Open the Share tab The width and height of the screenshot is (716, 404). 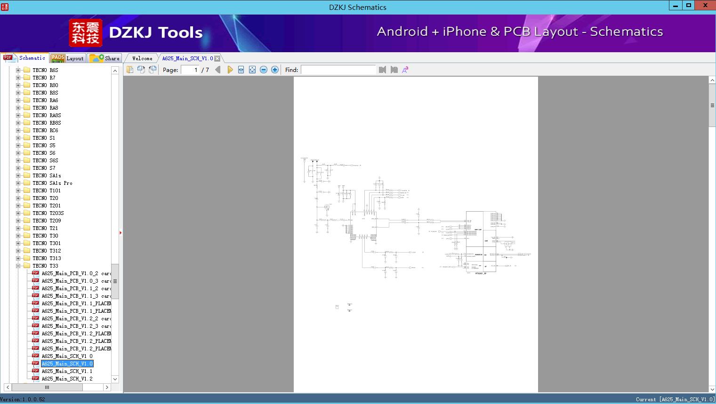click(105, 58)
